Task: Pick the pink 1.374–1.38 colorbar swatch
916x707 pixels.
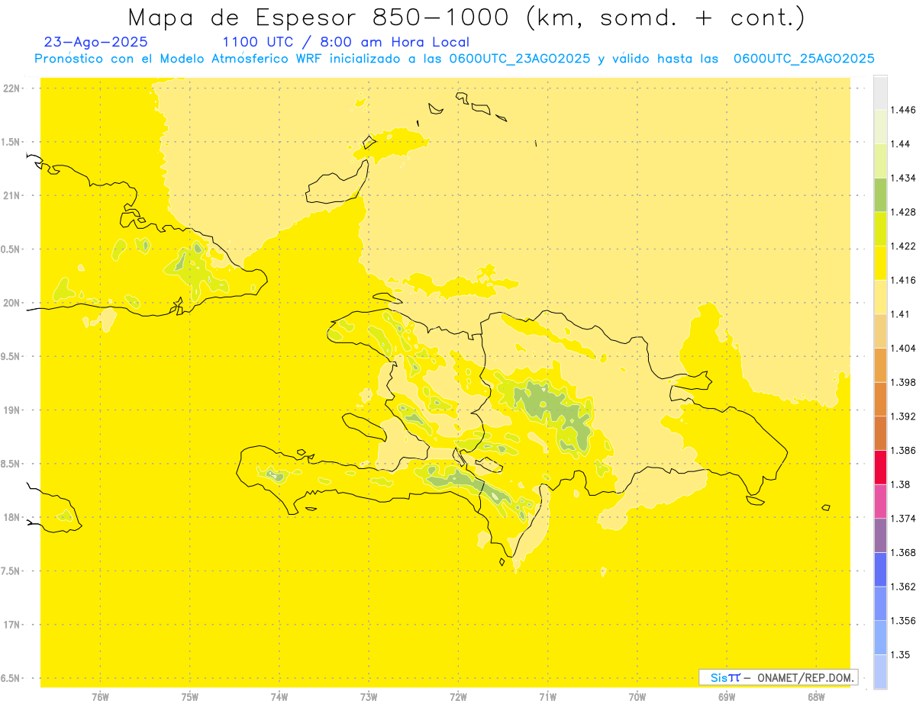Action: point(880,501)
